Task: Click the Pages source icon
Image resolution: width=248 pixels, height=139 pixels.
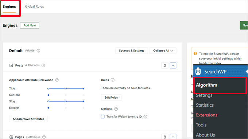Action: [x=11, y=137]
